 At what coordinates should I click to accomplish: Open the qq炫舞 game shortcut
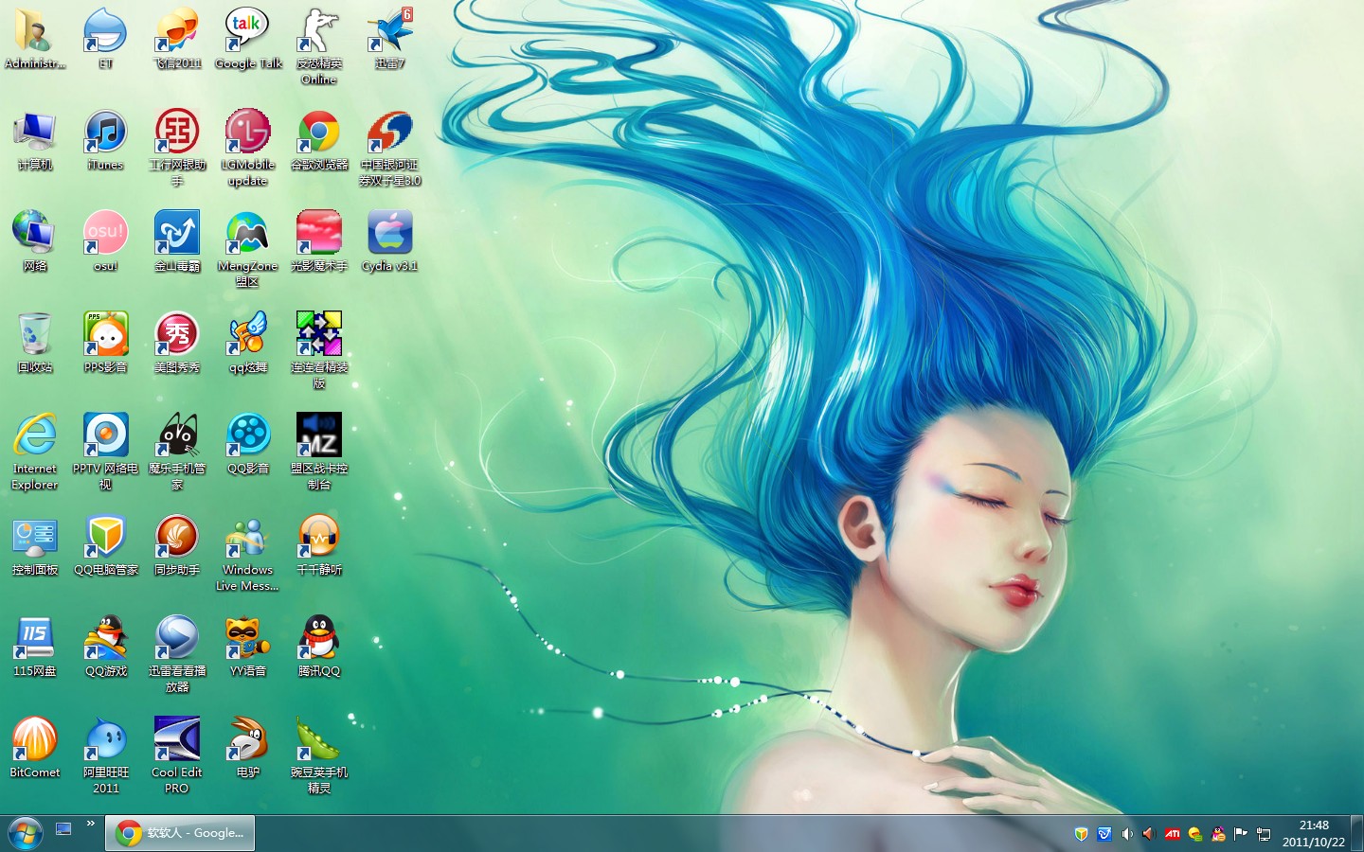pyautogui.click(x=248, y=344)
